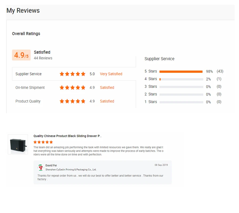Click the Product Quality star icons

point(72,101)
